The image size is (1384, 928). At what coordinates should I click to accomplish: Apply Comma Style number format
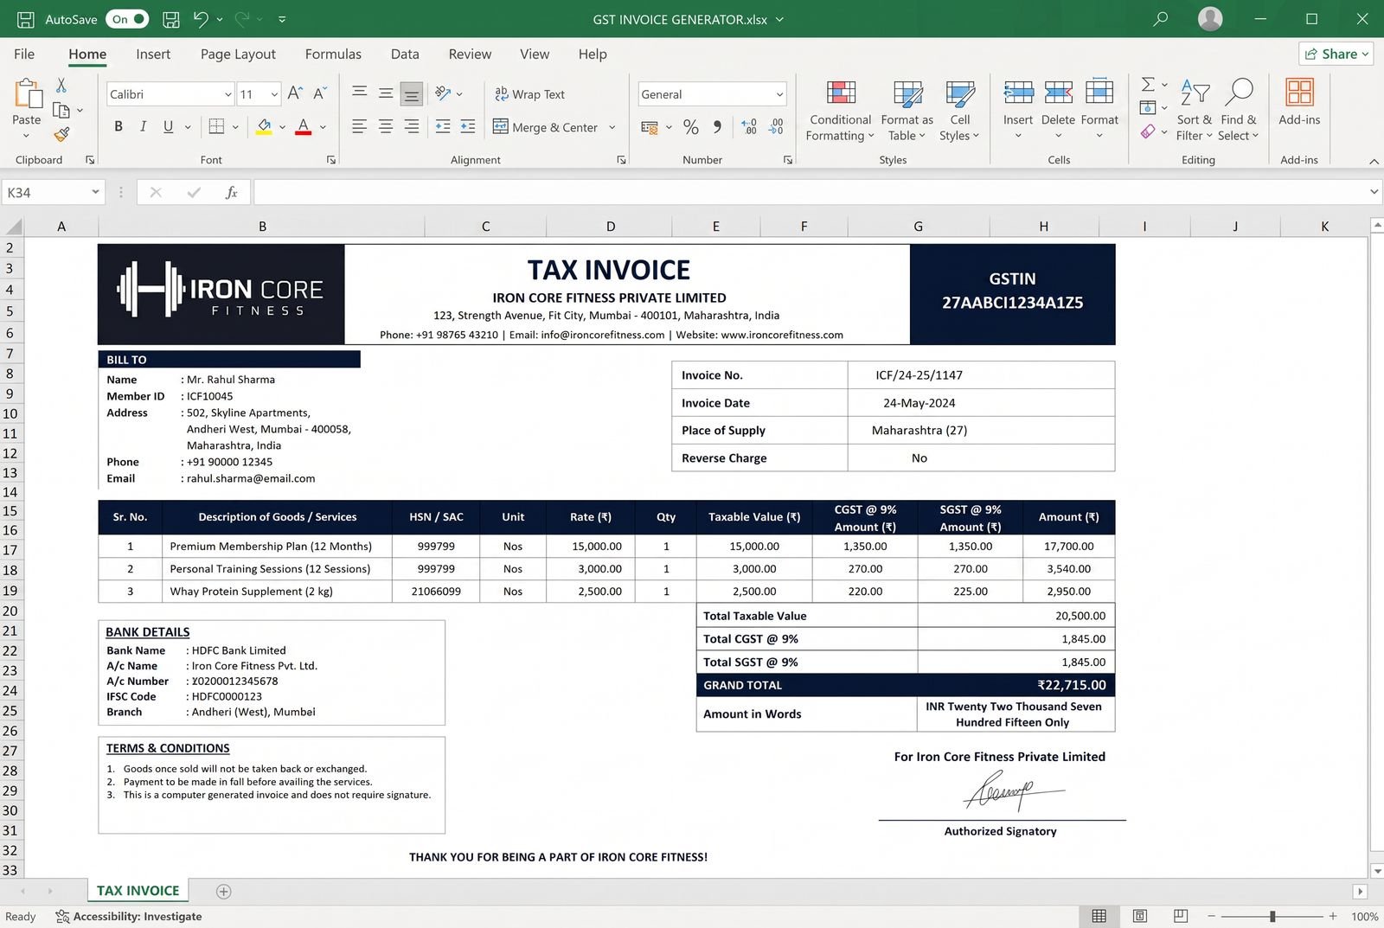(717, 127)
